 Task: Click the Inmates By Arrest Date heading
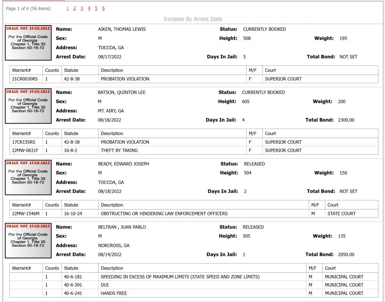pos(193,19)
